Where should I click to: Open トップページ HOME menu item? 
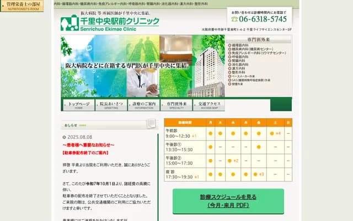pyautogui.click(x=78, y=105)
